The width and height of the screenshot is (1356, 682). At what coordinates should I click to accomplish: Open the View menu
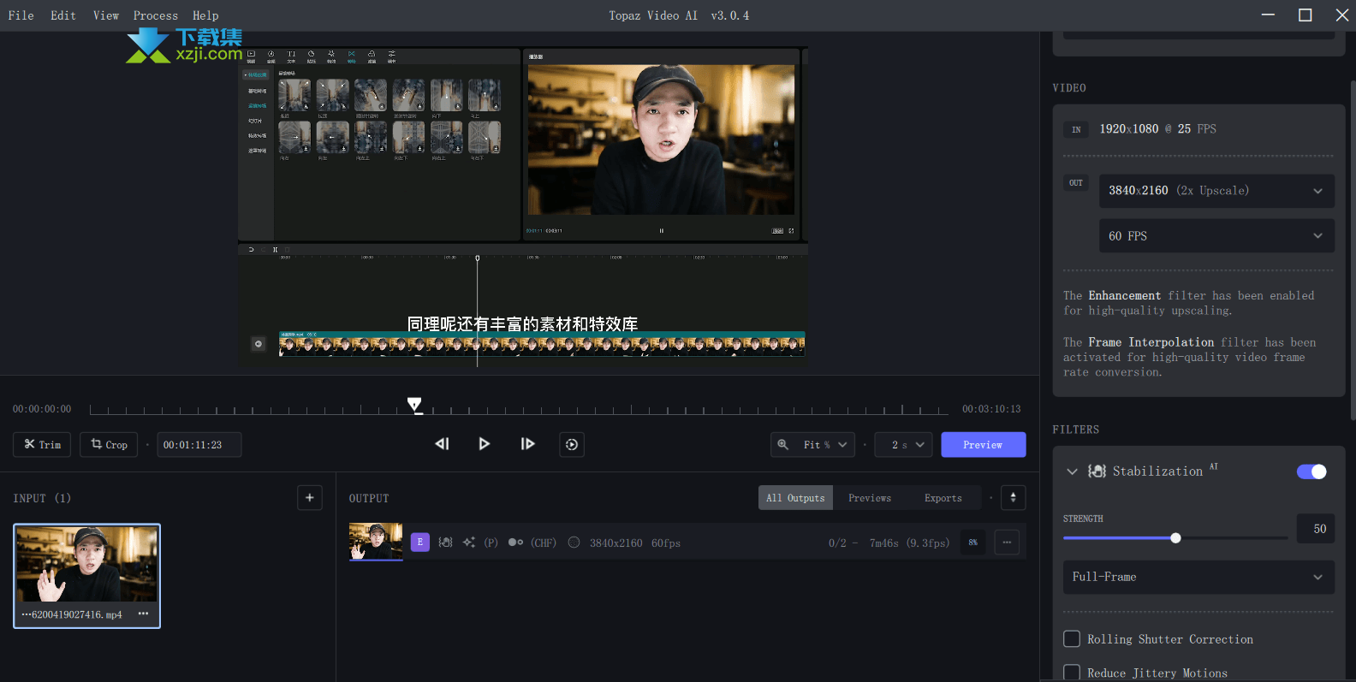[x=106, y=15]
